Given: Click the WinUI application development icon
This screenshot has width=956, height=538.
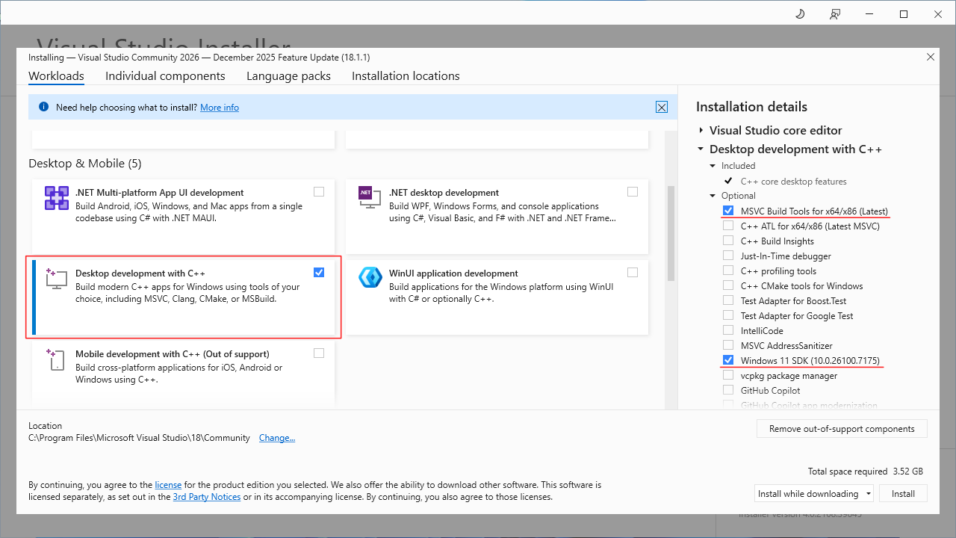Looking at the screenshot, I should (x=370, y=278).
